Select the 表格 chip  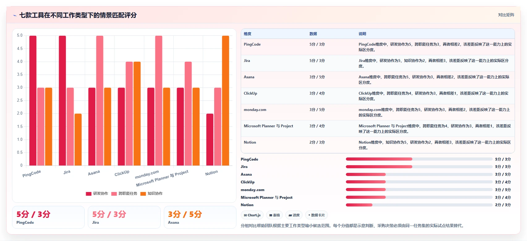pyautogui.click(x=274, y=215)
